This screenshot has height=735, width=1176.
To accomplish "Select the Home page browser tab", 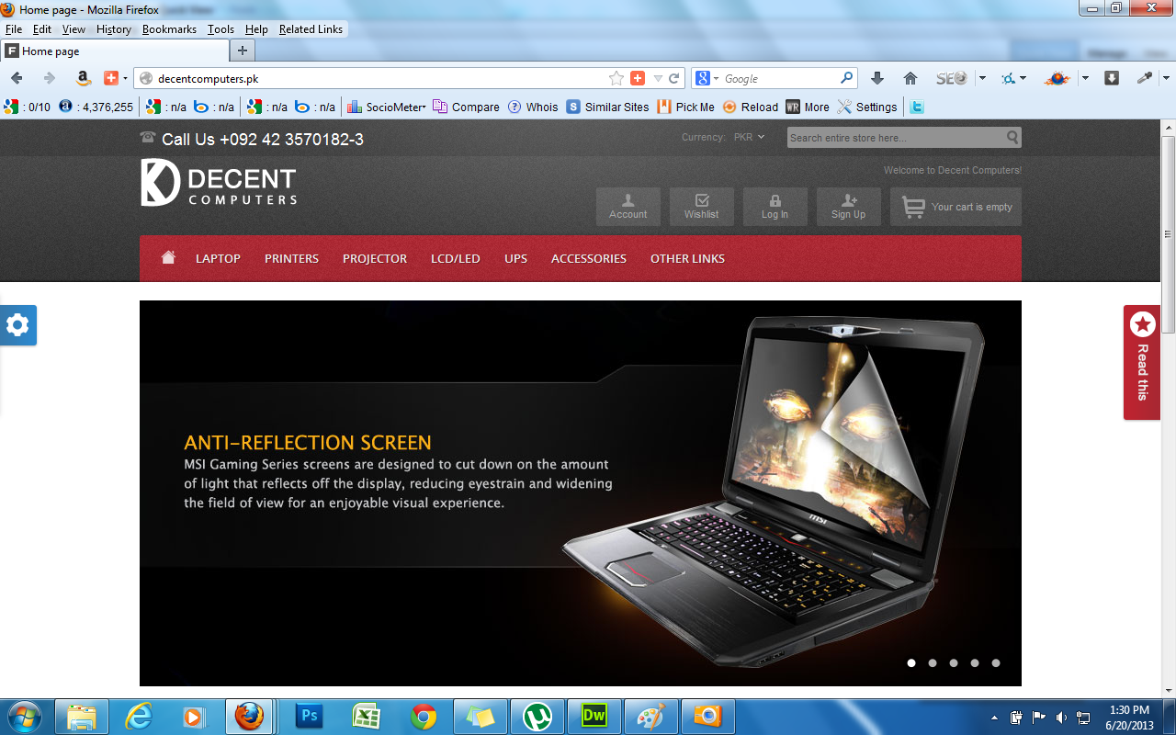I will 113,51.
